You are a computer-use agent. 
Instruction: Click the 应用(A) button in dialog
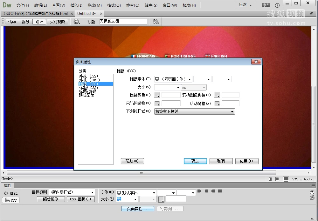247,161
